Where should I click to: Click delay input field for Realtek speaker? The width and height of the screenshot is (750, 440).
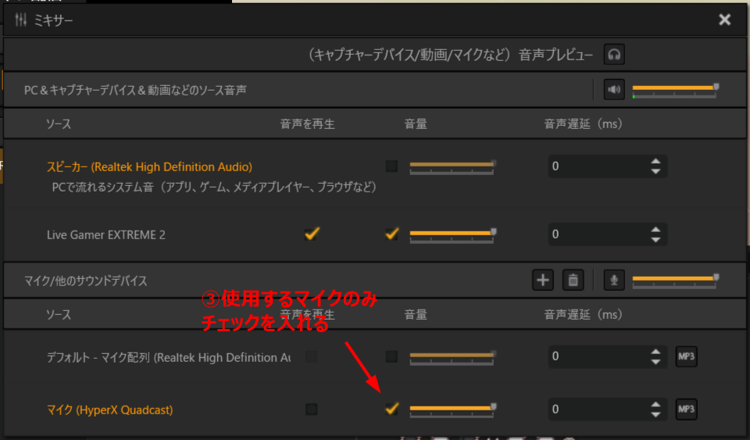608,166
